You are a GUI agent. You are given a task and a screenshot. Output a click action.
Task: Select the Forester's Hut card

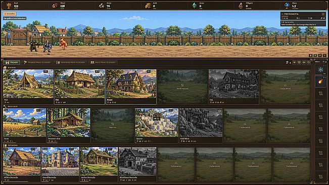coord(69,126)
